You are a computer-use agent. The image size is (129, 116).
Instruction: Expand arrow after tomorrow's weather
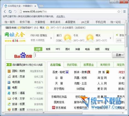[x=110, y=38]
